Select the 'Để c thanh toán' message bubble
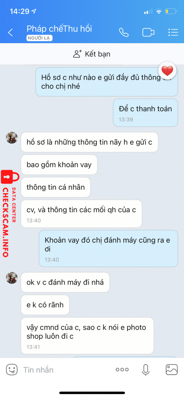 tap(145, 112)
